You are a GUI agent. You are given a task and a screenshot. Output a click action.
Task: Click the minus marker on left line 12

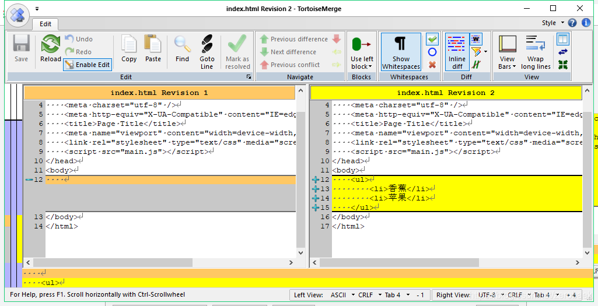click(29, 180)
